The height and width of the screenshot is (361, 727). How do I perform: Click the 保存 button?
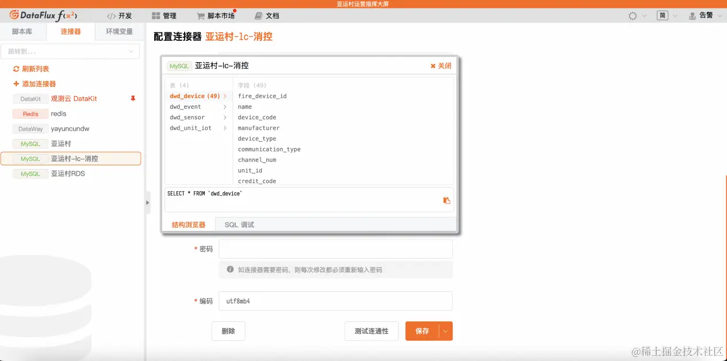(x=422, y=331)
